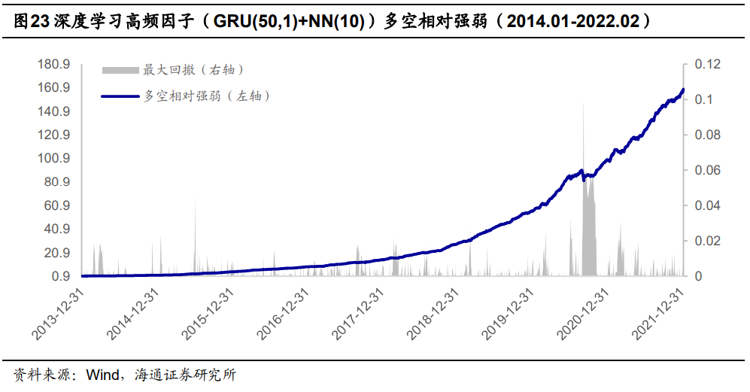Viewport: 750px width, 392px height.
Task: Click the date label 2016-12-31
Action: [x=283, y=314]
